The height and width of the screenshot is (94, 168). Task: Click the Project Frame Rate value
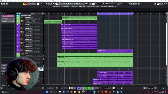(97, 6)
